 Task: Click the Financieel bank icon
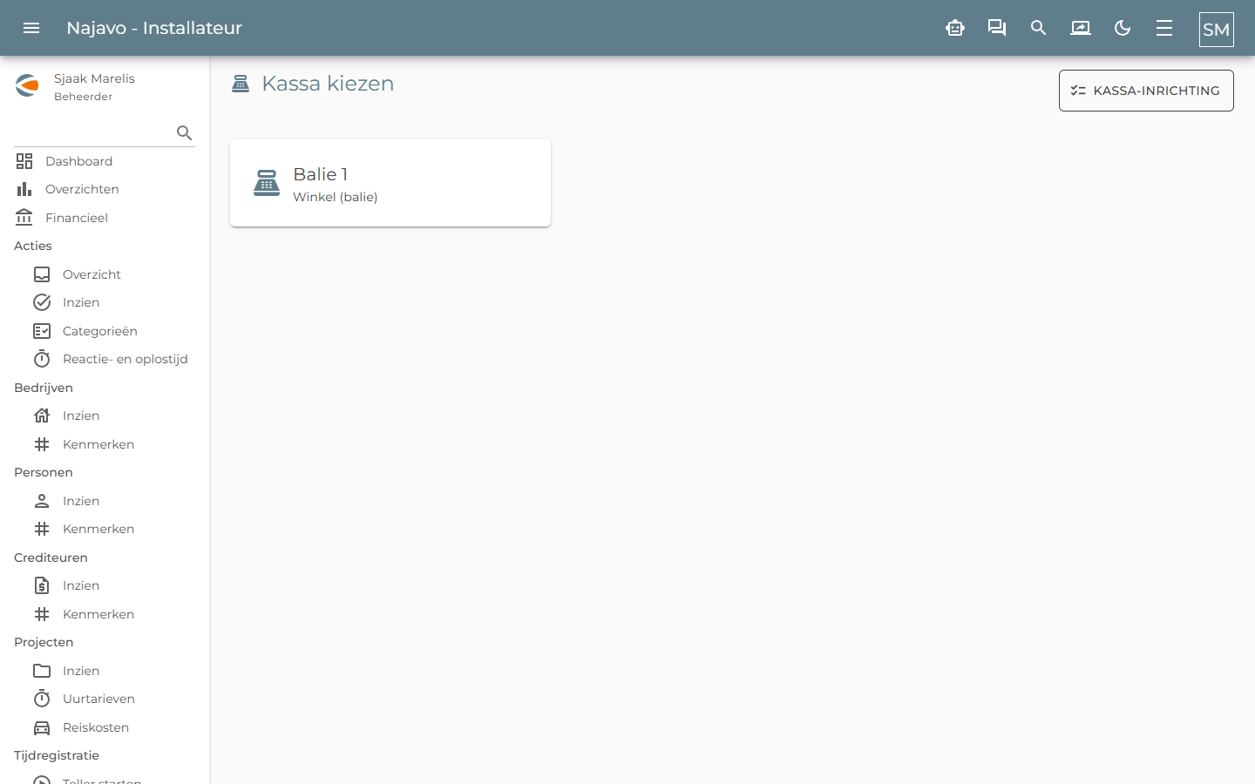tap(24, 218)
